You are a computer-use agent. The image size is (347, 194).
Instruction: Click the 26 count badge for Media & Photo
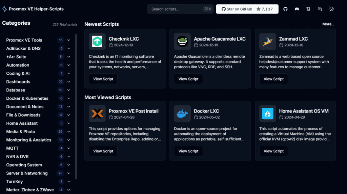60,131
